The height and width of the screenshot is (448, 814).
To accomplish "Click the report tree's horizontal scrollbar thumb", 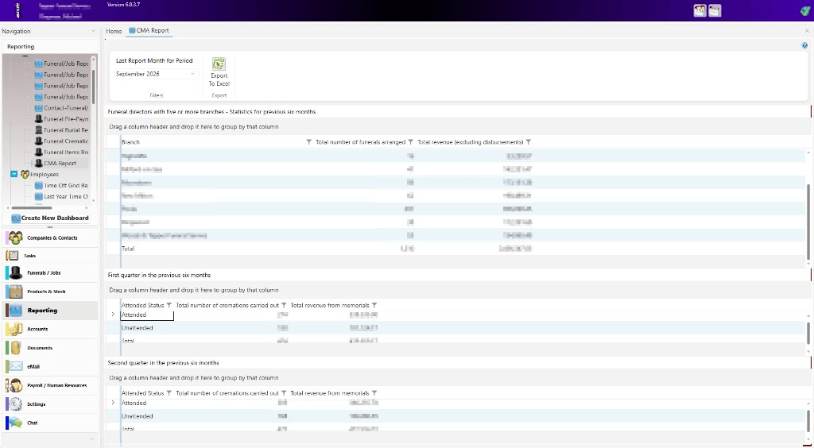I will pyautogui.click(x=31, y=208).
